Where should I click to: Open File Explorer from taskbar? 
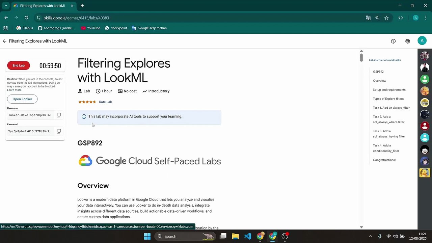pos(235,236)
